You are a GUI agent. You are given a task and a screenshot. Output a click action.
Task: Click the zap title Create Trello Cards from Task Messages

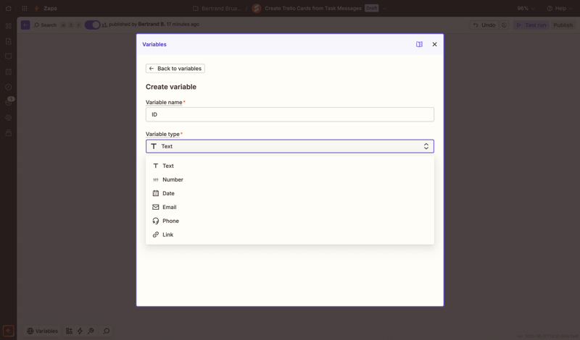click(313, 8)
